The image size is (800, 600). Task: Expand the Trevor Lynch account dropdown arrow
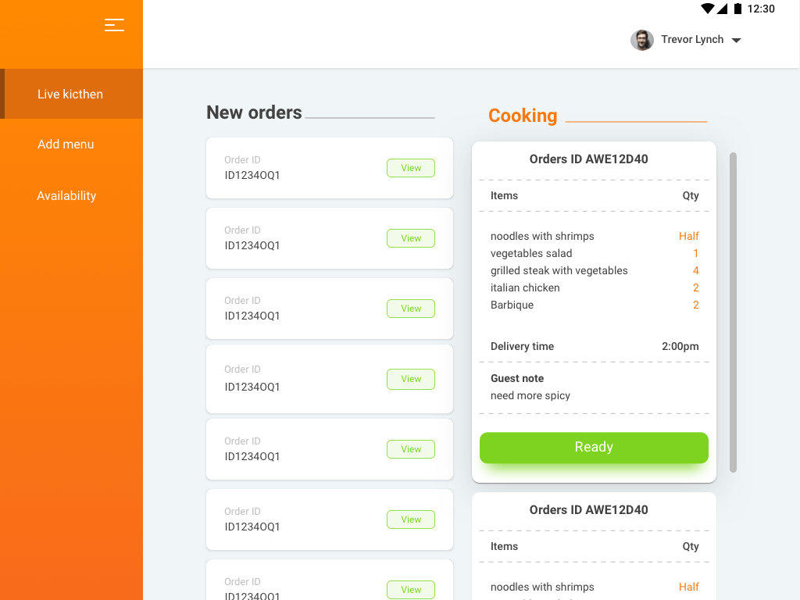pyautogui.click(x=736, y=41)
